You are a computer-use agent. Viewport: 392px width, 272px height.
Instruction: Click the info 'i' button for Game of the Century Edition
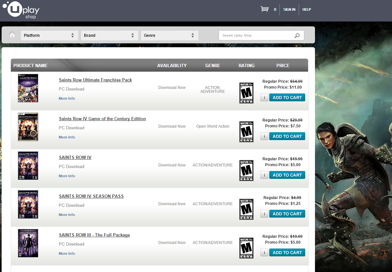(x=264, y=136)
